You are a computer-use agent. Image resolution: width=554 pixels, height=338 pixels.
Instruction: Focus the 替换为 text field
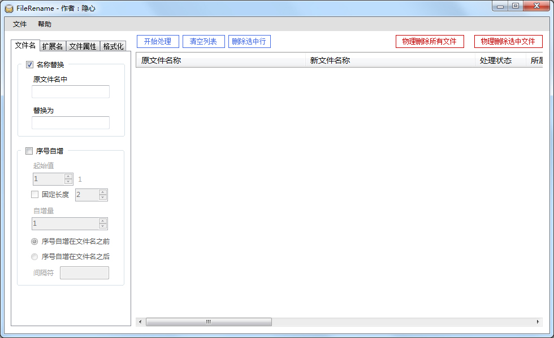[71, 123]
